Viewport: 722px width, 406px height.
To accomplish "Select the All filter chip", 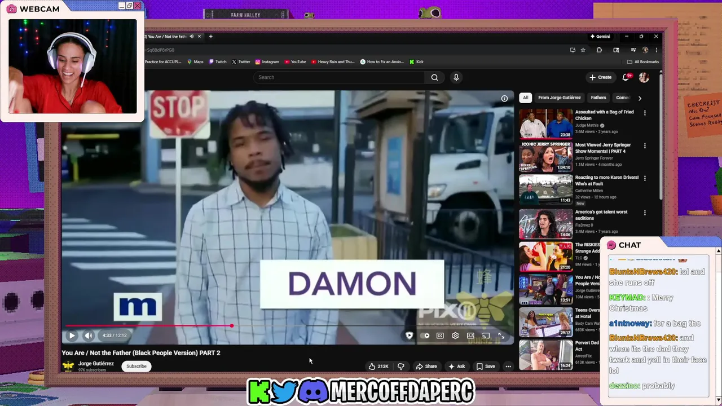I will (x=525, y=98).
